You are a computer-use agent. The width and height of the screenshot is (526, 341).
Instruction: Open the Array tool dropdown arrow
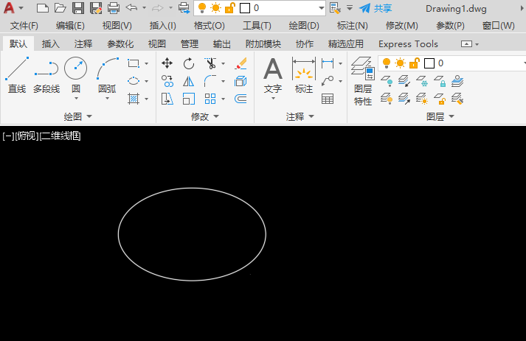coord(223,99)
